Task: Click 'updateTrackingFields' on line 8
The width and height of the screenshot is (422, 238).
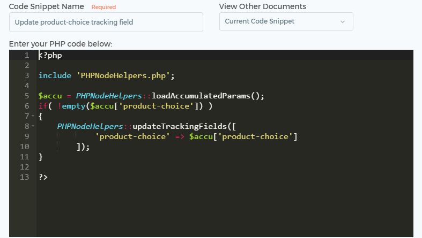Action: click(x=180, y=126)
